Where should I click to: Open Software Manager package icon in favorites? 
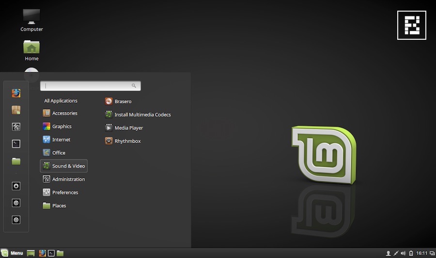click(x=16, y=110)
